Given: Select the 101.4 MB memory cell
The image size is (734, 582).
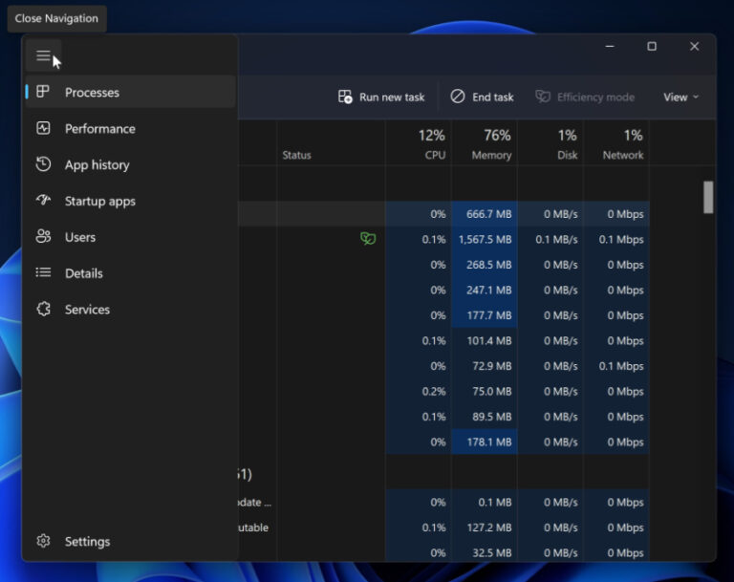Looking at the screenshot, I should (x=485, y=340).
